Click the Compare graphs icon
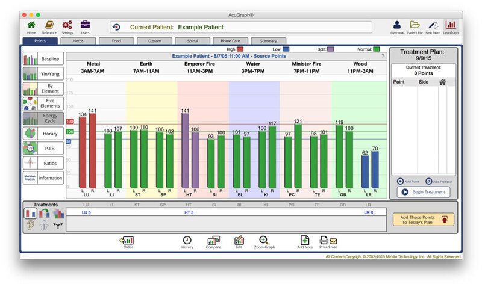The width and height of the screenshot is (482, 287). [x=213, y=242]
